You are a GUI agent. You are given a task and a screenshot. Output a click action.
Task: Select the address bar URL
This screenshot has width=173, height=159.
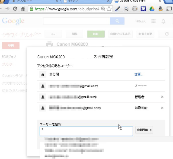click(67, 9)
